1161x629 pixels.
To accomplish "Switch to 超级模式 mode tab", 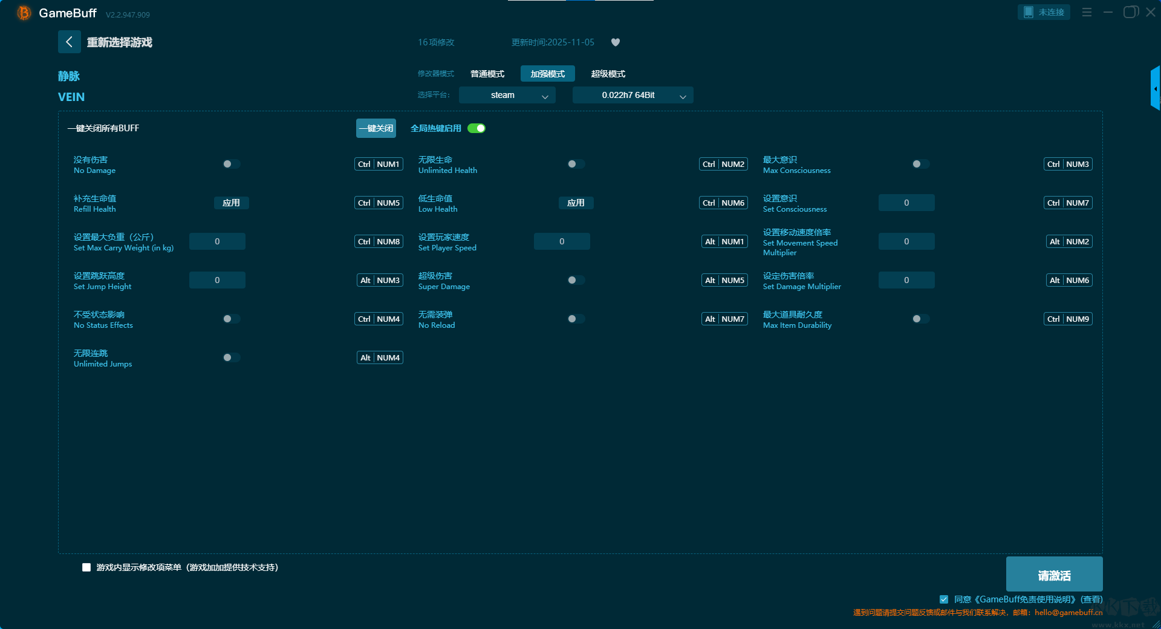I will [608, 74].
